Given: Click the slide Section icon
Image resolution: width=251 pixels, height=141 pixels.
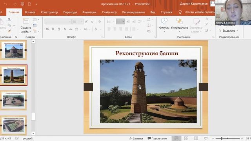Looking at the screenshot, I should (x=35, y=31).
